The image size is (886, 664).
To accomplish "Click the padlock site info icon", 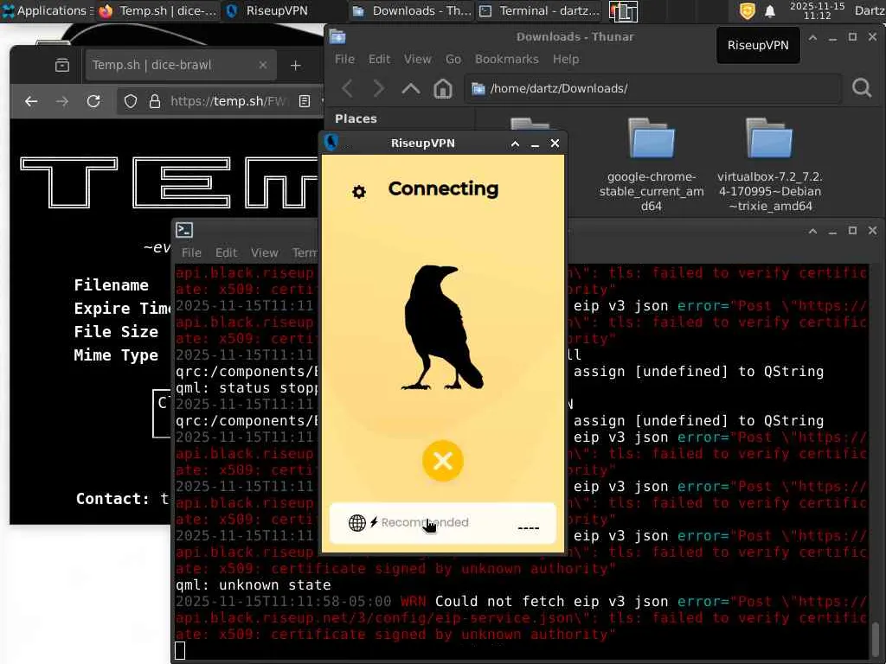I will click(154, 101).
